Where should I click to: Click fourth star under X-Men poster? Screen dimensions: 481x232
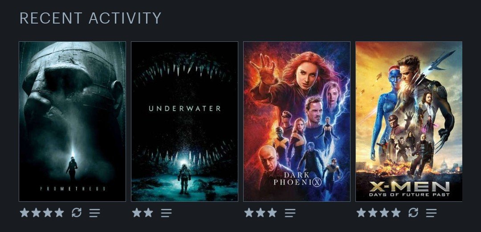point(396,212)
